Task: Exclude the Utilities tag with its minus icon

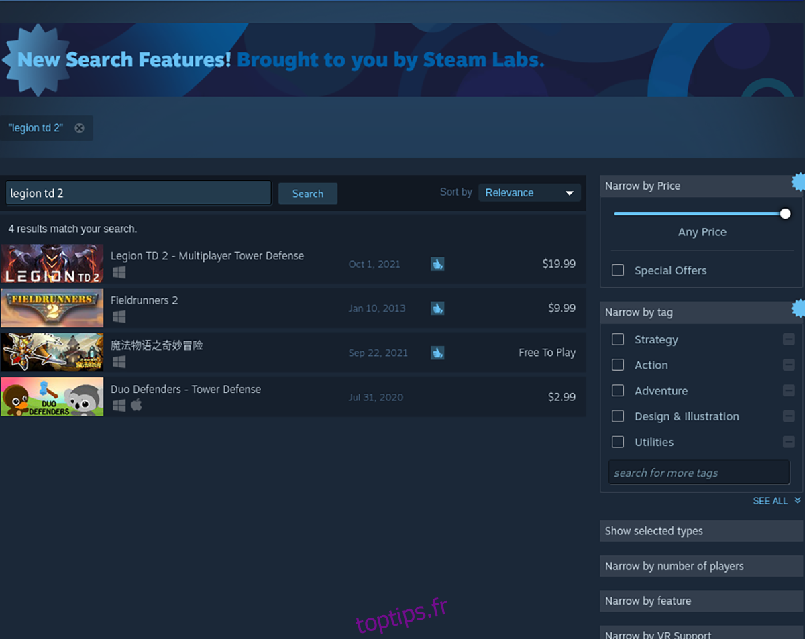Action: pyautogui.click(x=788, y=442)
